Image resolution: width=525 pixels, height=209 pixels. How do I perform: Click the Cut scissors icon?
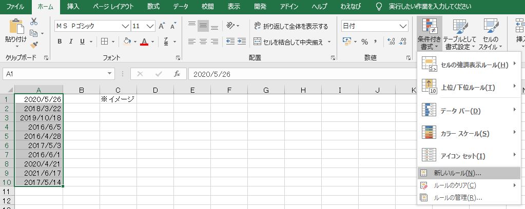coord(34,22)
